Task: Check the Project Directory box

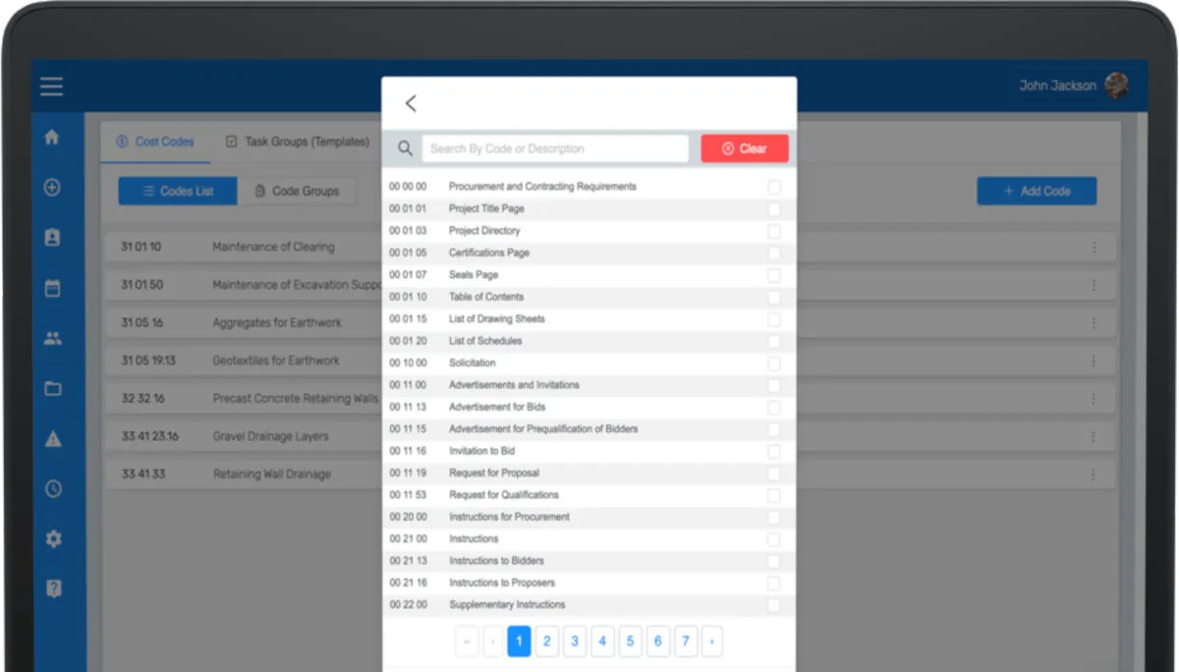Action: [x=774, y=231]
